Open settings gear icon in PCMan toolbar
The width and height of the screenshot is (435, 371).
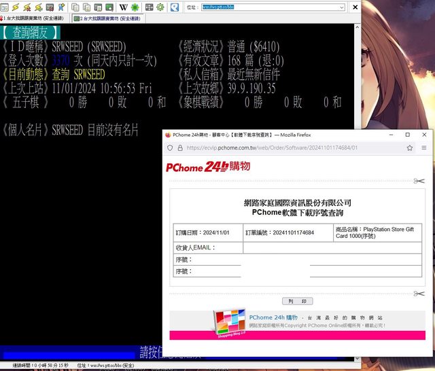click(x=160, y=7)
